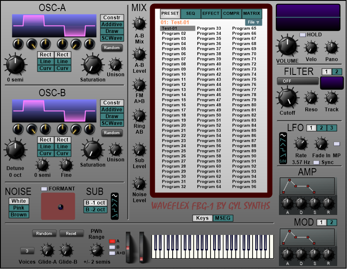Click the Ring AB knob in MIX
This screenshot has width=347, height=269.
139,115
